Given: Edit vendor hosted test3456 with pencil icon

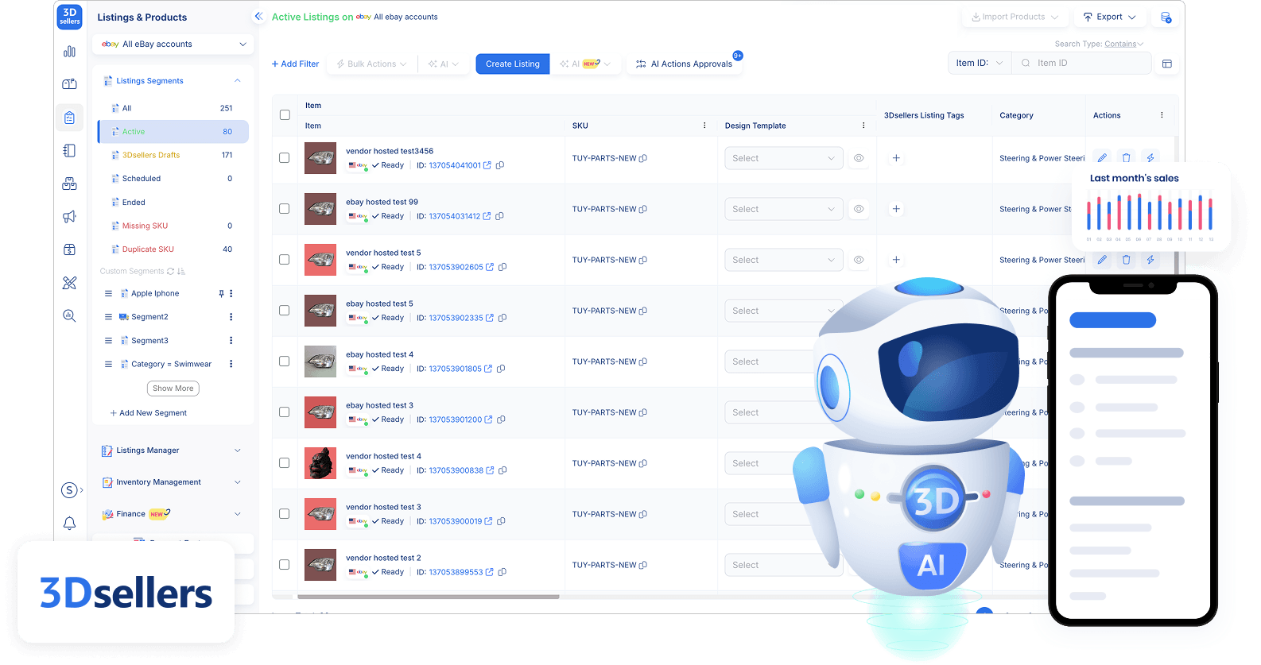Looking at the screenshot, I should tap(1102, 158).
